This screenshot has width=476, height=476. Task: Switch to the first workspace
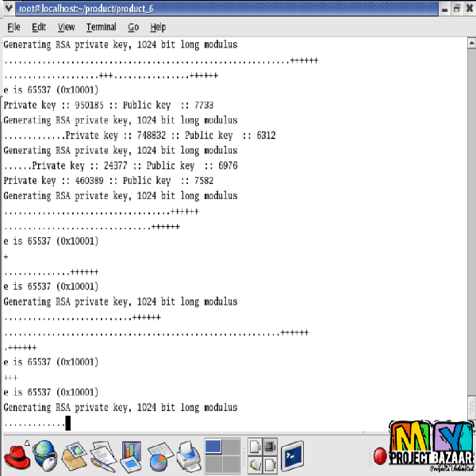(x=213, y=447)
